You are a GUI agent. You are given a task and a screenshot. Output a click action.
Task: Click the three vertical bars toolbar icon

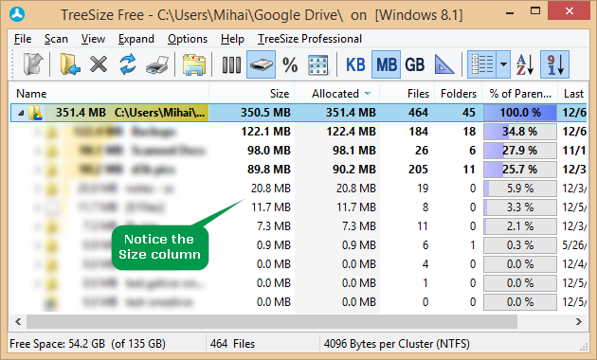pyautogui.click(x=231, y=64)
